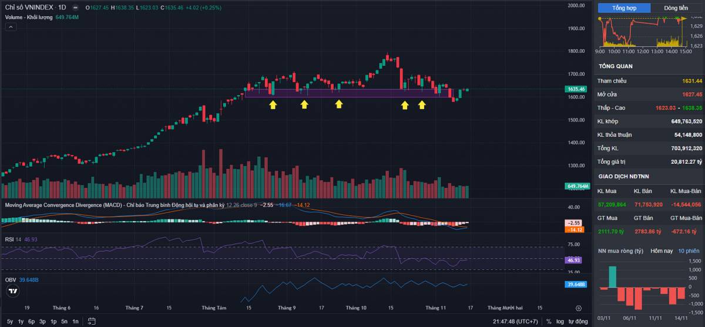Click the symbol status dot beside VNINDEX 1D
705x327 pixels.
76,8
